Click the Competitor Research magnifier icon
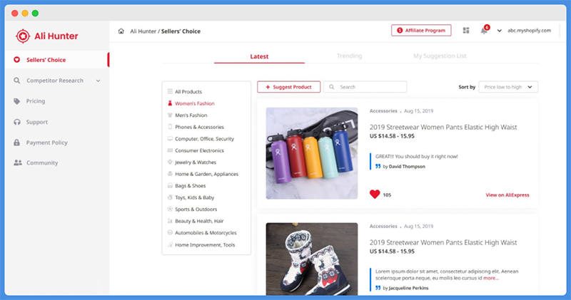 point(16,81)
